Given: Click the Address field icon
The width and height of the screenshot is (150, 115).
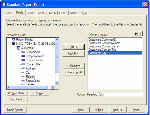Looking at the screenshot, I should [23, 69].
